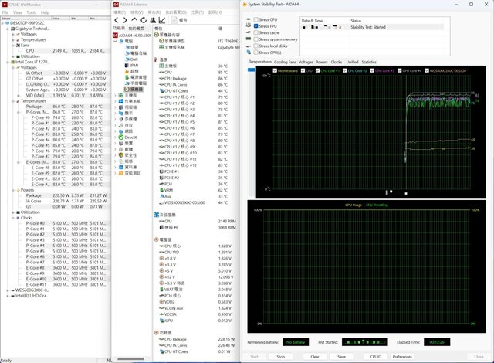Switch to the Cooling Fans tab
This screenshot has width=494, height=363.
tap(284, 62)
